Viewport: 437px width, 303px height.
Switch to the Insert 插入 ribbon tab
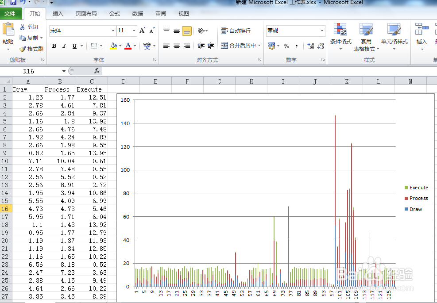pyautogui.click(x=58, y=13)
